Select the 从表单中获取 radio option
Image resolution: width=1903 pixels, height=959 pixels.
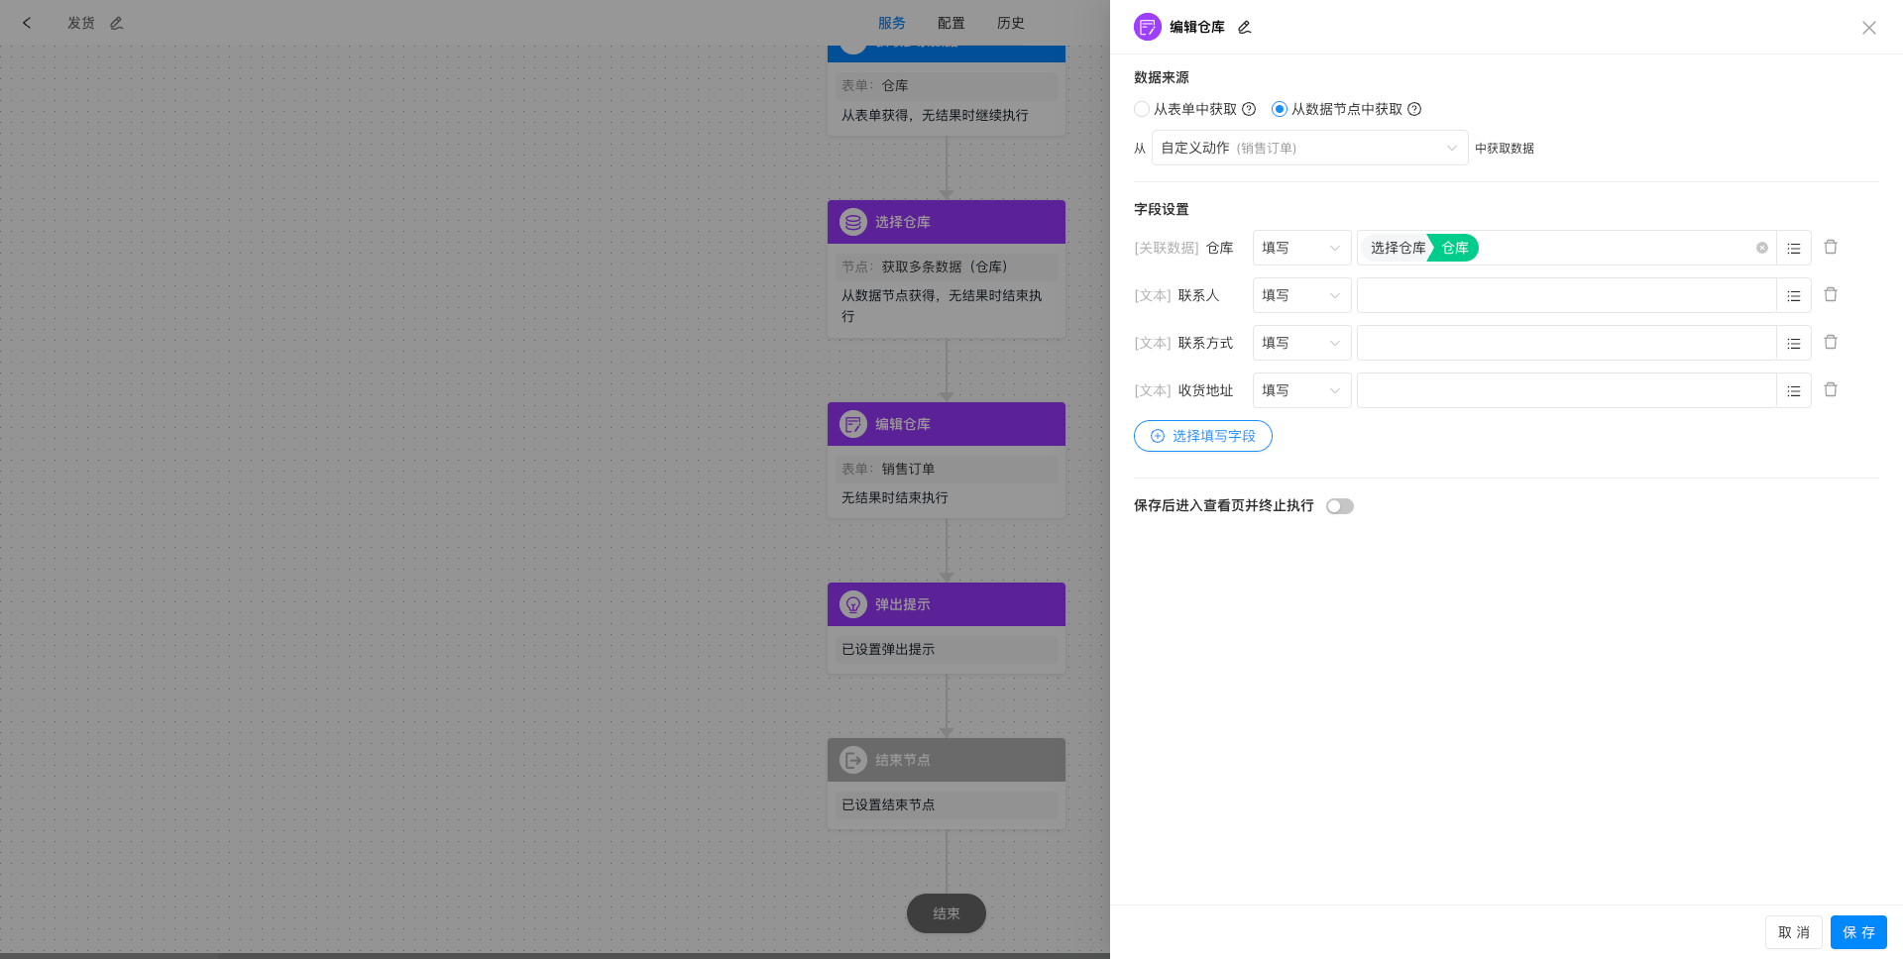click(1142, 109)
